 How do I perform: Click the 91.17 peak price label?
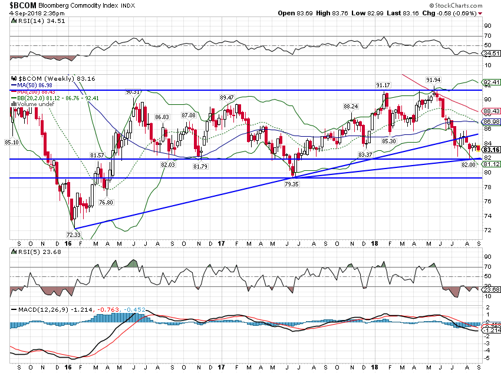pyautogui.click(x=383, y=85)
